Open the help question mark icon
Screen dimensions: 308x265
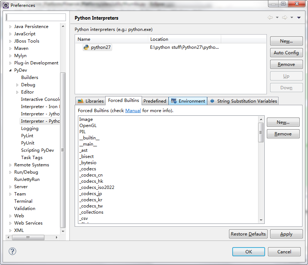pos(12,251)
